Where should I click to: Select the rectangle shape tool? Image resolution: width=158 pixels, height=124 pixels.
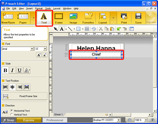coord(78,29)
